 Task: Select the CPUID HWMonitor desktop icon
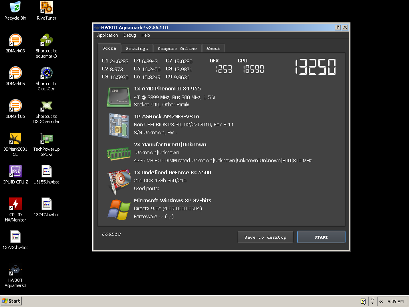[x=16, y=210]
